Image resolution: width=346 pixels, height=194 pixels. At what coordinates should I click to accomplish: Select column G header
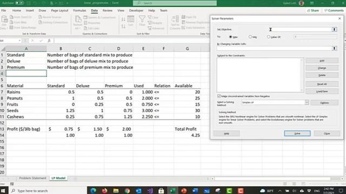[x=188, y=48]
